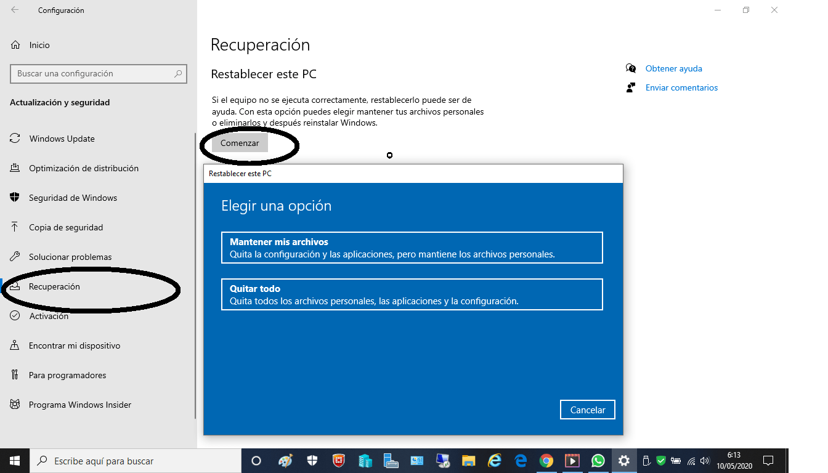The width and height of the screenshot is (828, 473).
Task: Click inside Buscar una configuración field
Action: (x=99, y=73)
